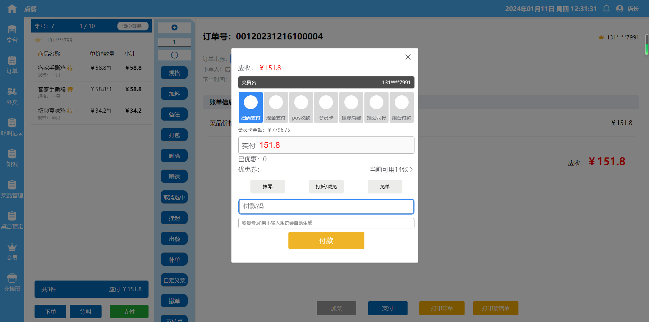Focus the 取餐号 pickup number field

coord(326,223)
